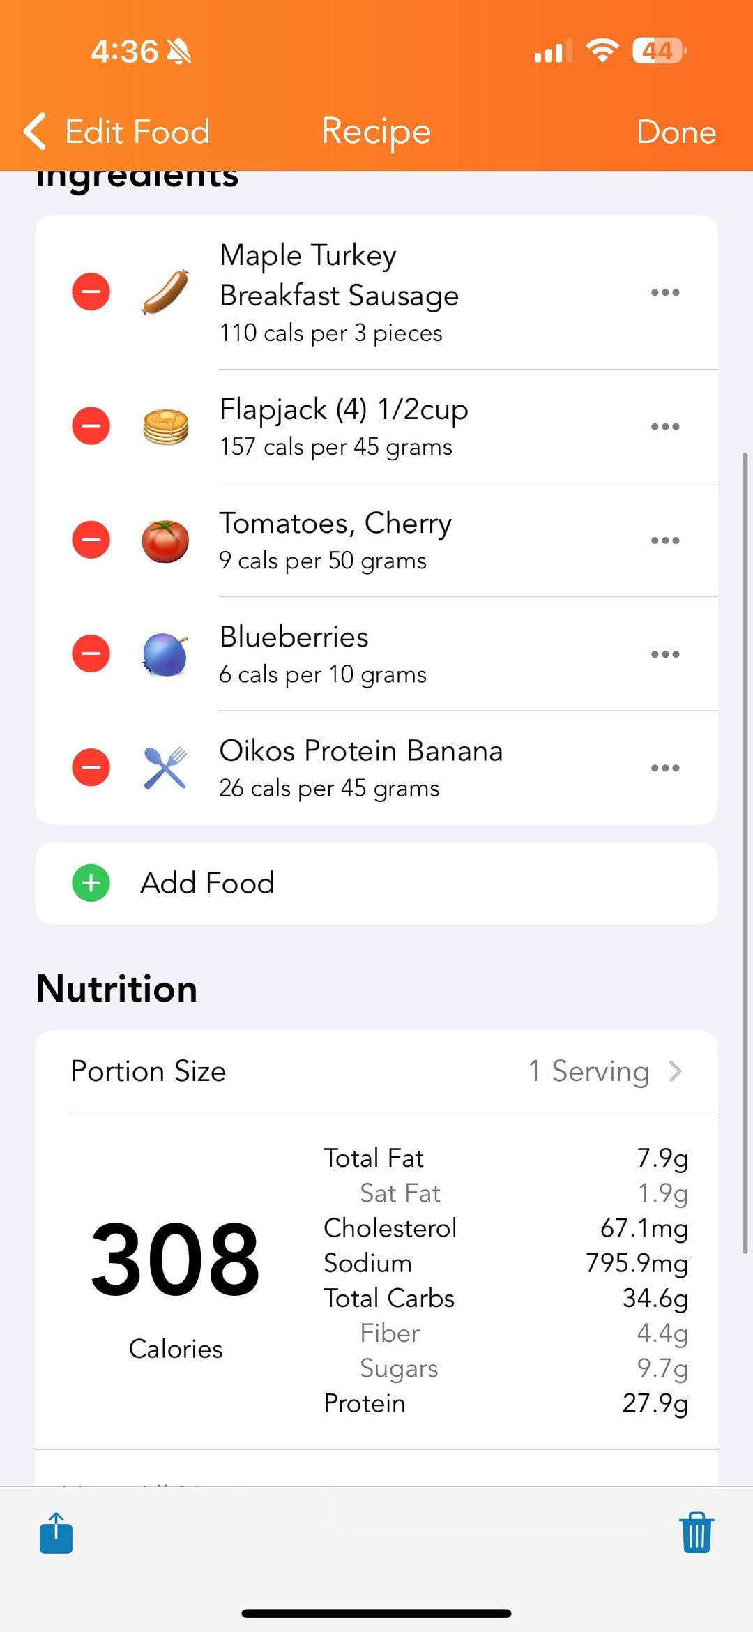Screen dimensions: 753x1632
Task: Delete Tomatoes, Cherry via red minus icon
Action: tap(91, 540)
